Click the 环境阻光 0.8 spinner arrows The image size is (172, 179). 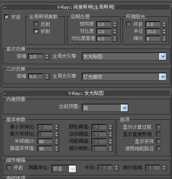(x=164, y=24)
